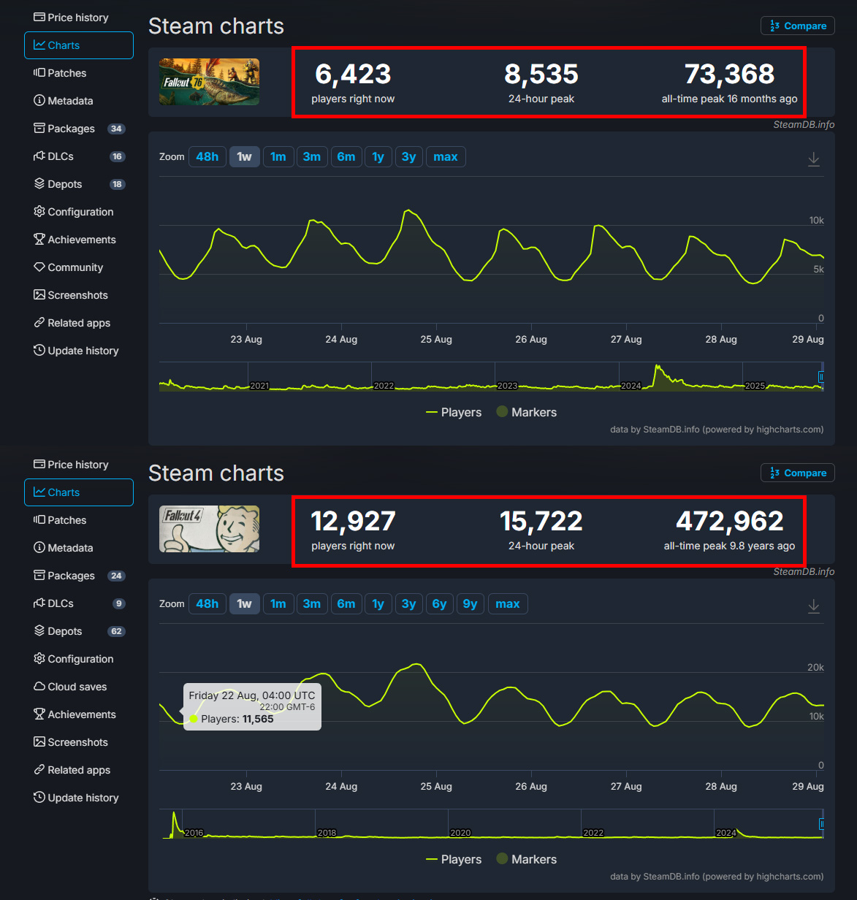Set Fallout 76 chart zoom to 3m

point(312,156)
